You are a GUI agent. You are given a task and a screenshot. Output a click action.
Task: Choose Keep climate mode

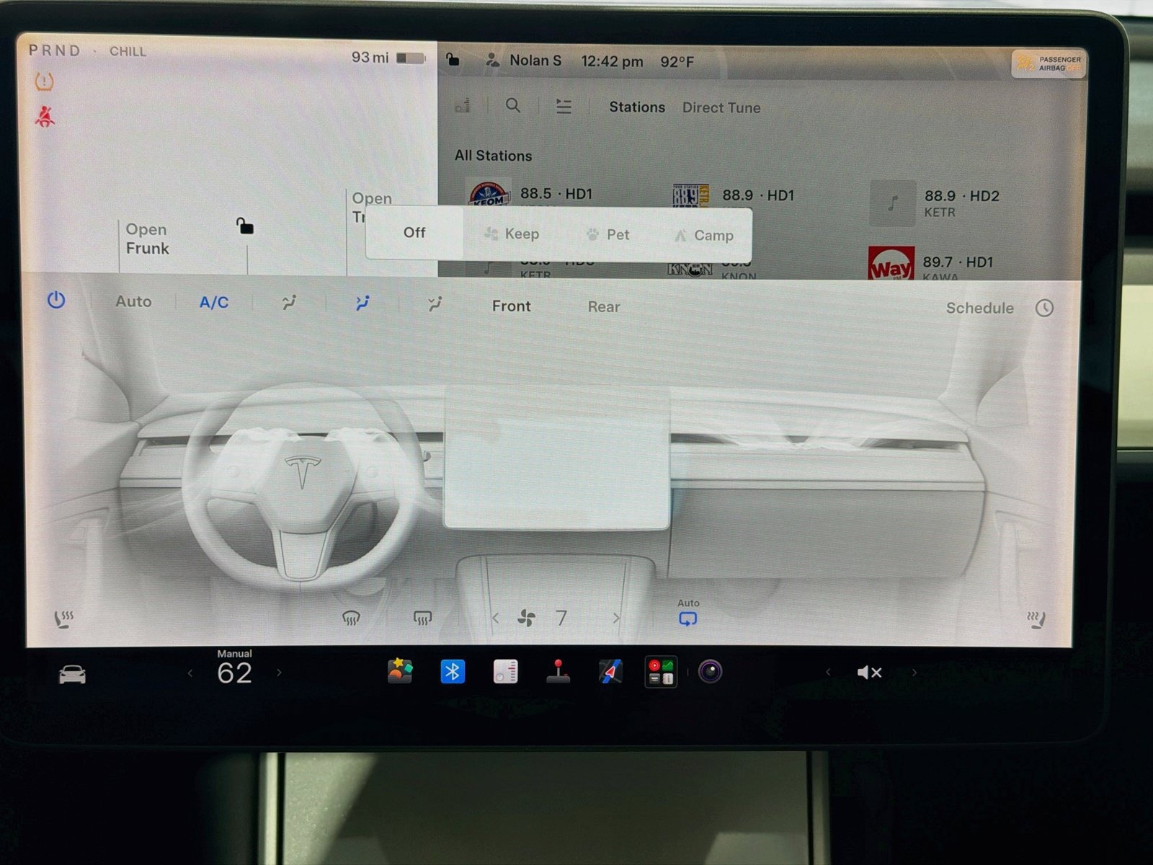point(511,234)
